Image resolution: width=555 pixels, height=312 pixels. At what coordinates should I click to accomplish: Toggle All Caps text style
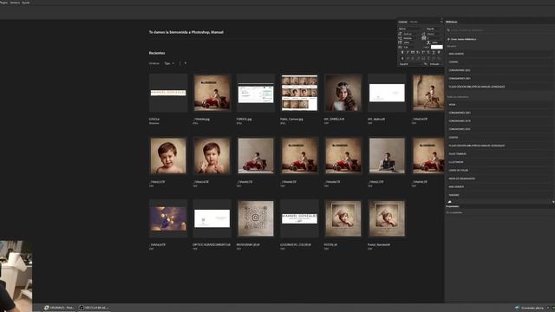[x=413, y=52]
